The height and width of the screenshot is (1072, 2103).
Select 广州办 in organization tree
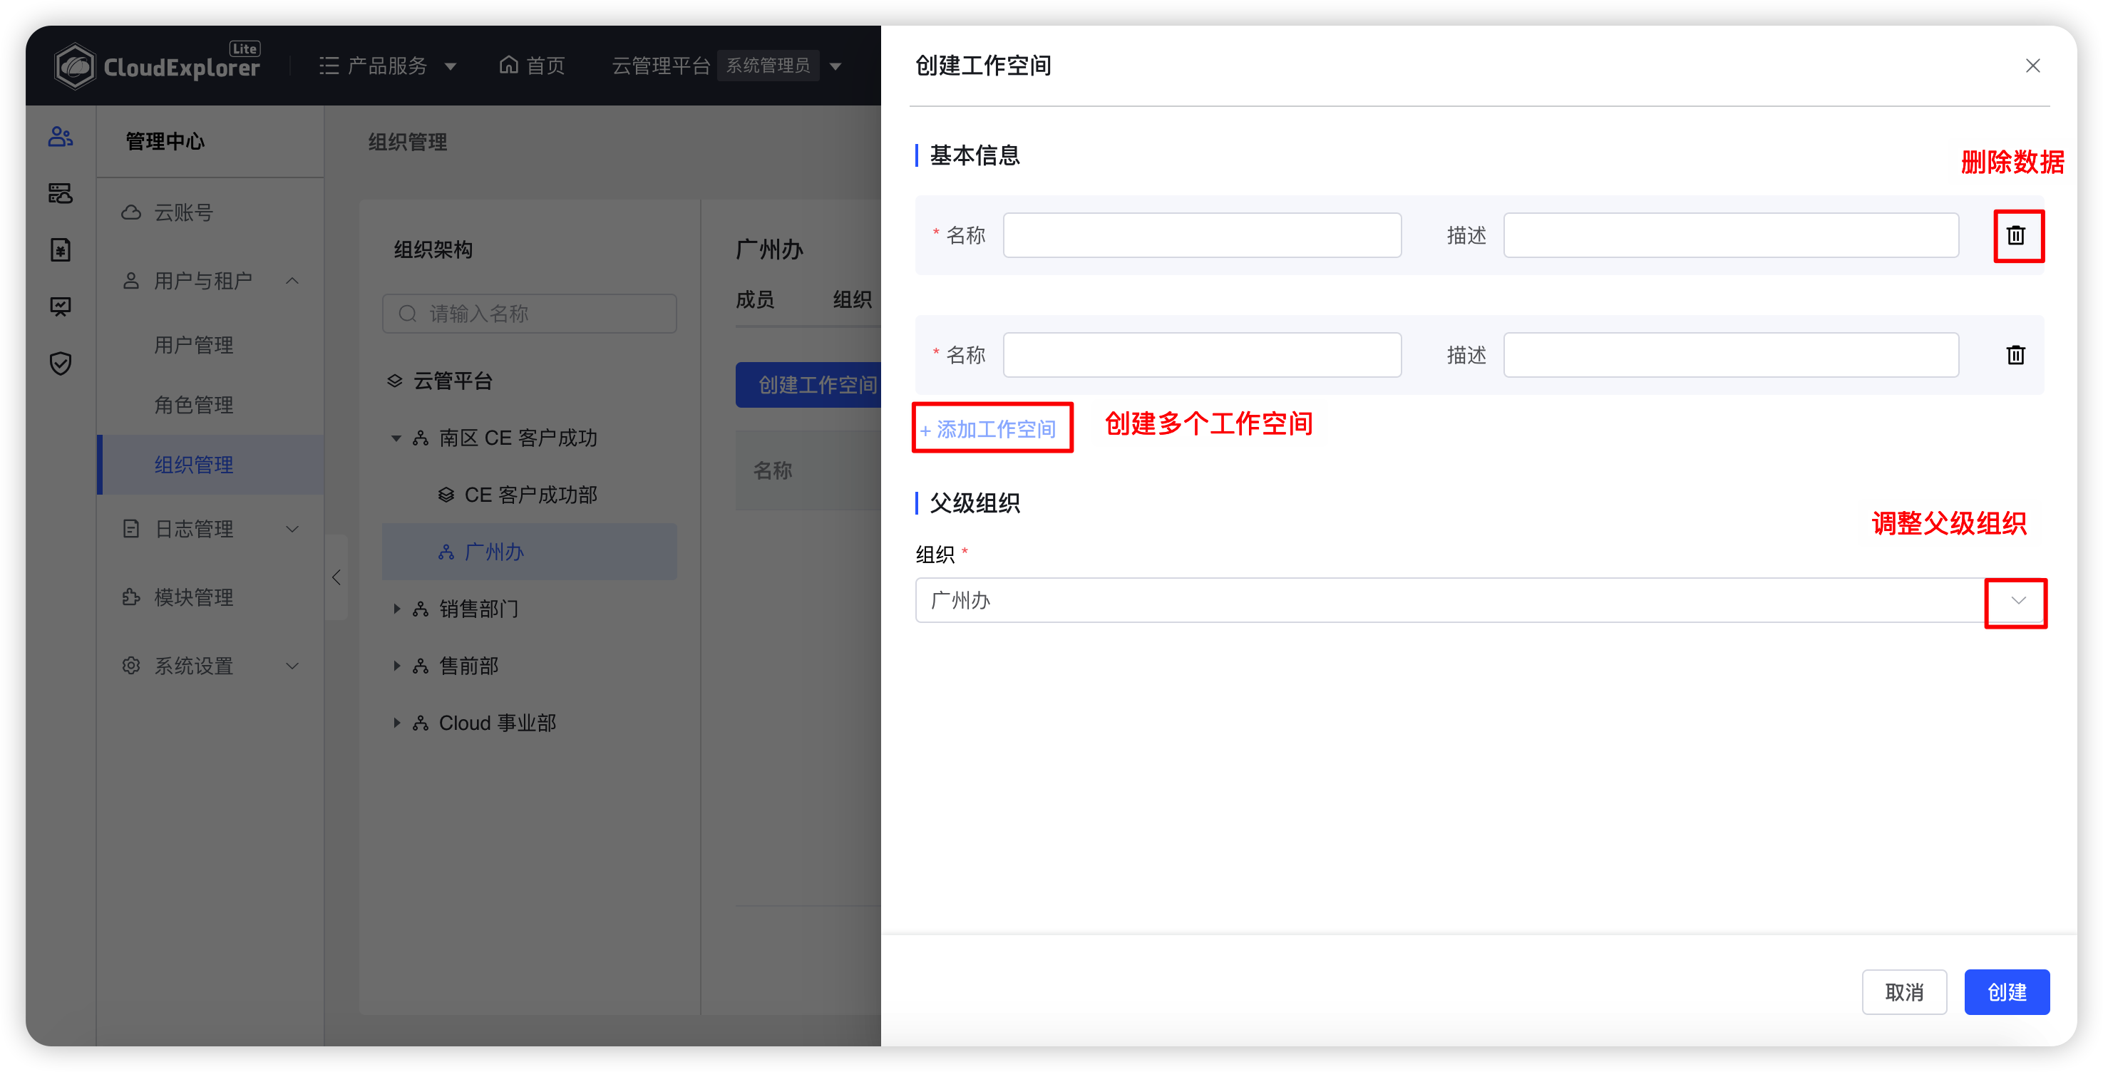pyautogui.click(x=529, y=552)
